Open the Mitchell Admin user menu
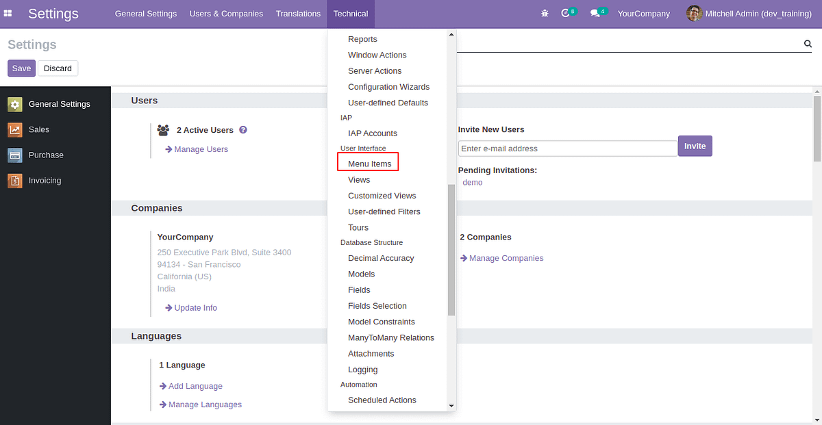822x425 pixels. click(748, 13)
